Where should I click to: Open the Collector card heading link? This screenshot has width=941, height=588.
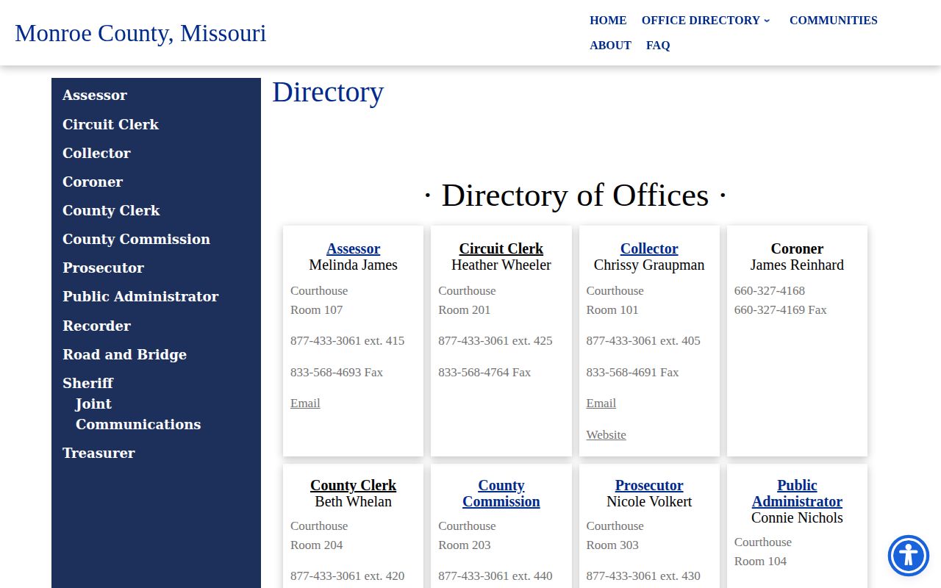coord(649,248)
